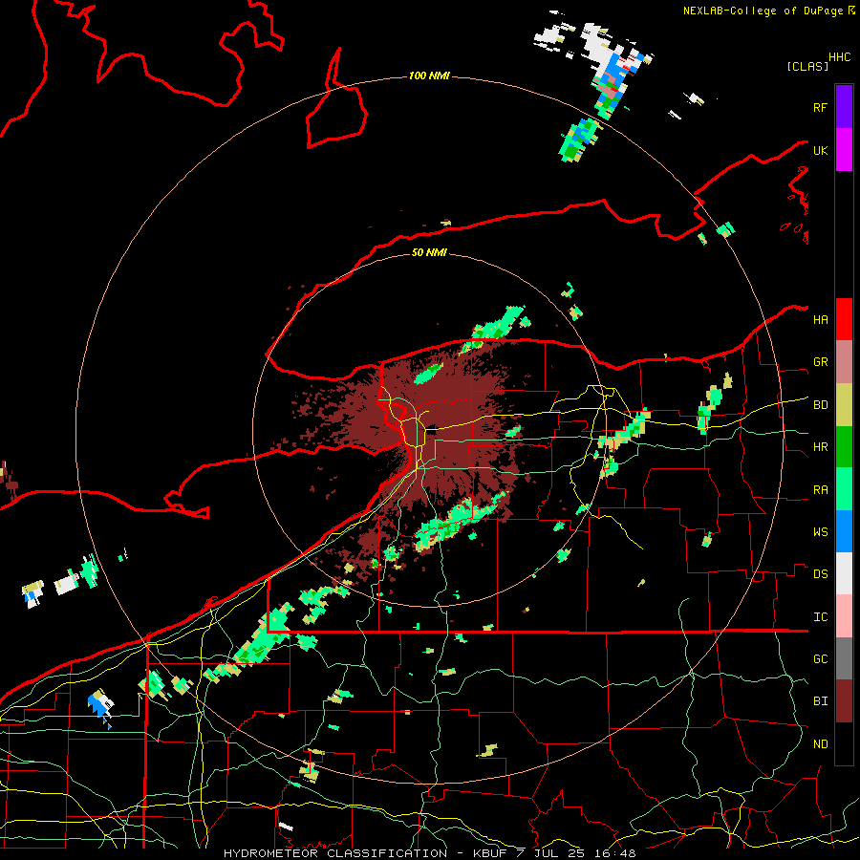860x860 pixels.
Task: Click the 'BI' legend label text
Action: coord(820,701)
